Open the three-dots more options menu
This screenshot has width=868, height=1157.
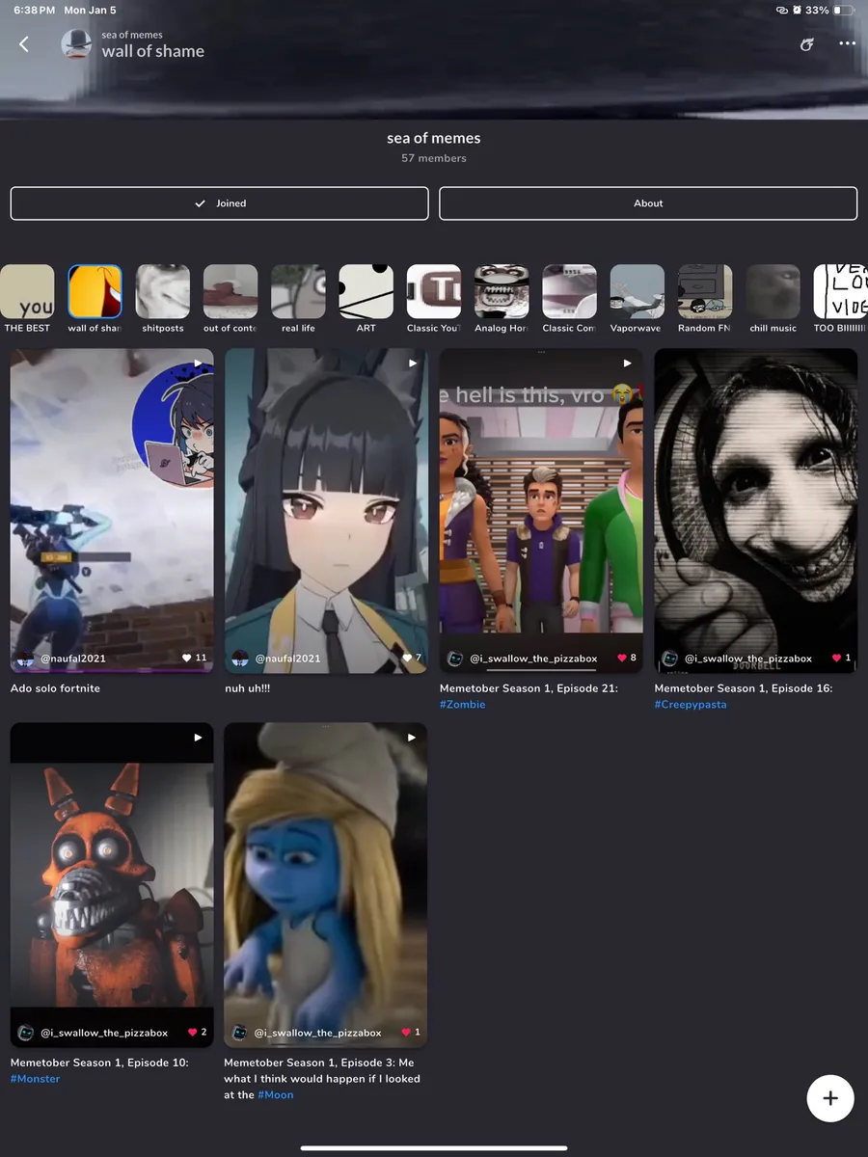(847, 44)
